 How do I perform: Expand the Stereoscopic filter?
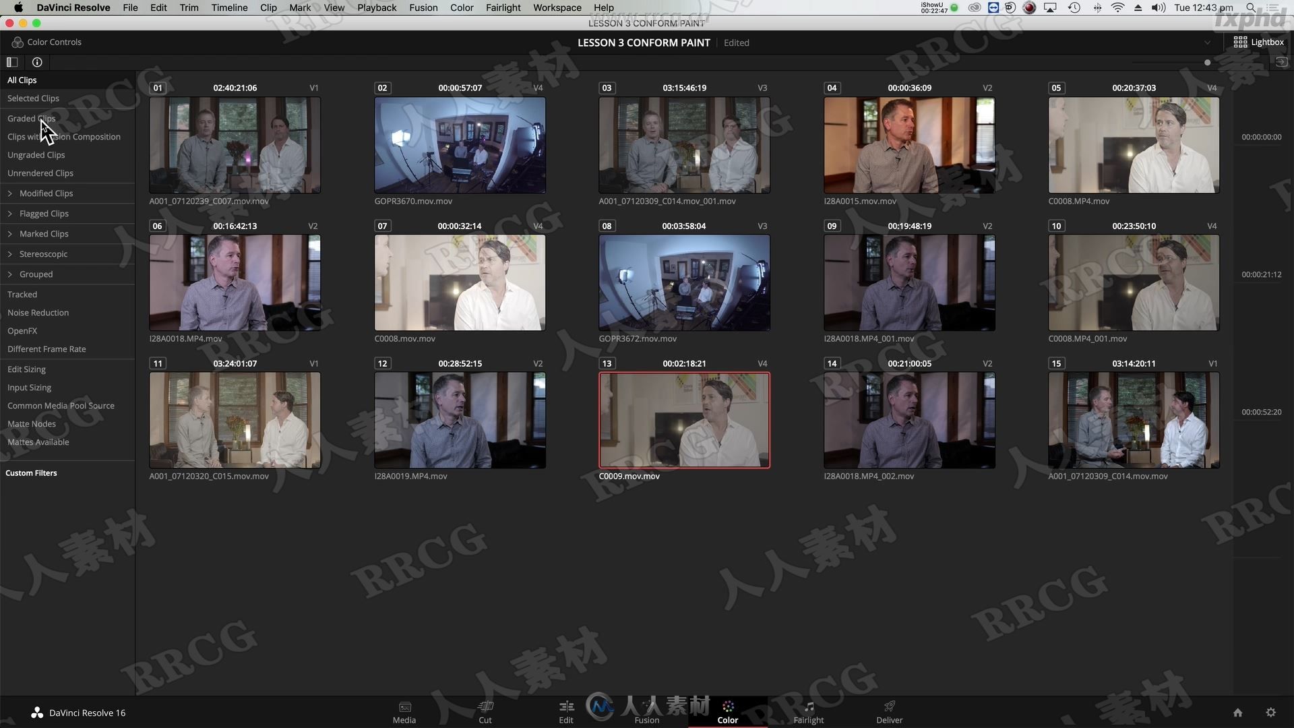(9, 254)
